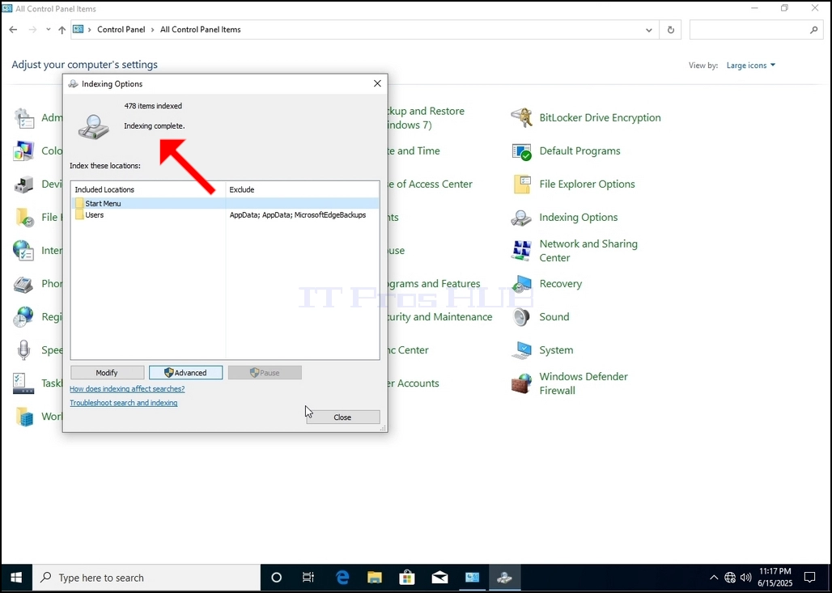The width and height of the screenshot is (832, 593).
Task: Click Windows Start button
Action: pos(16,578)
